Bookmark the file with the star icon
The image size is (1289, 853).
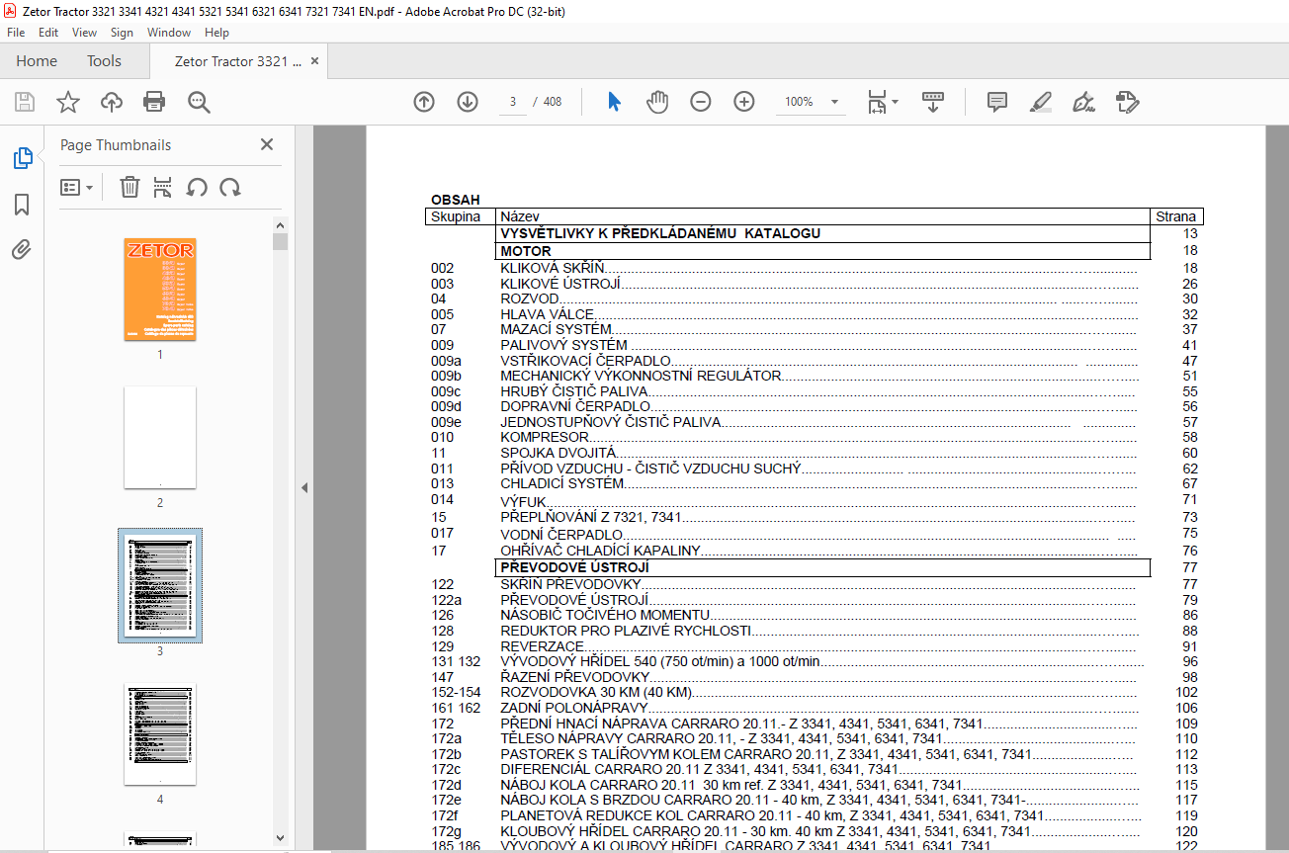tap(67, 102)
